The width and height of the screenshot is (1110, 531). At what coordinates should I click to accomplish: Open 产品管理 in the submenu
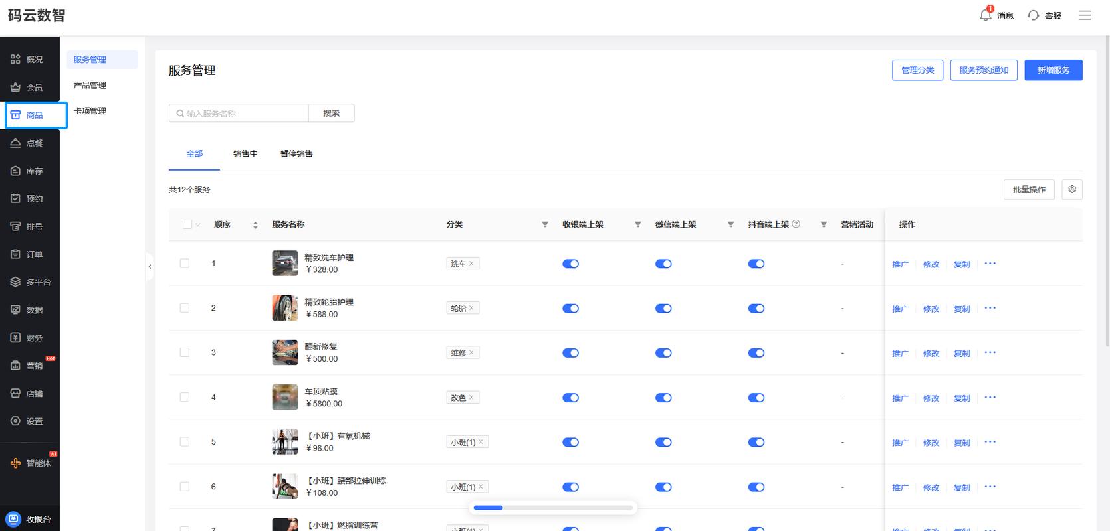tap(90, 86)
